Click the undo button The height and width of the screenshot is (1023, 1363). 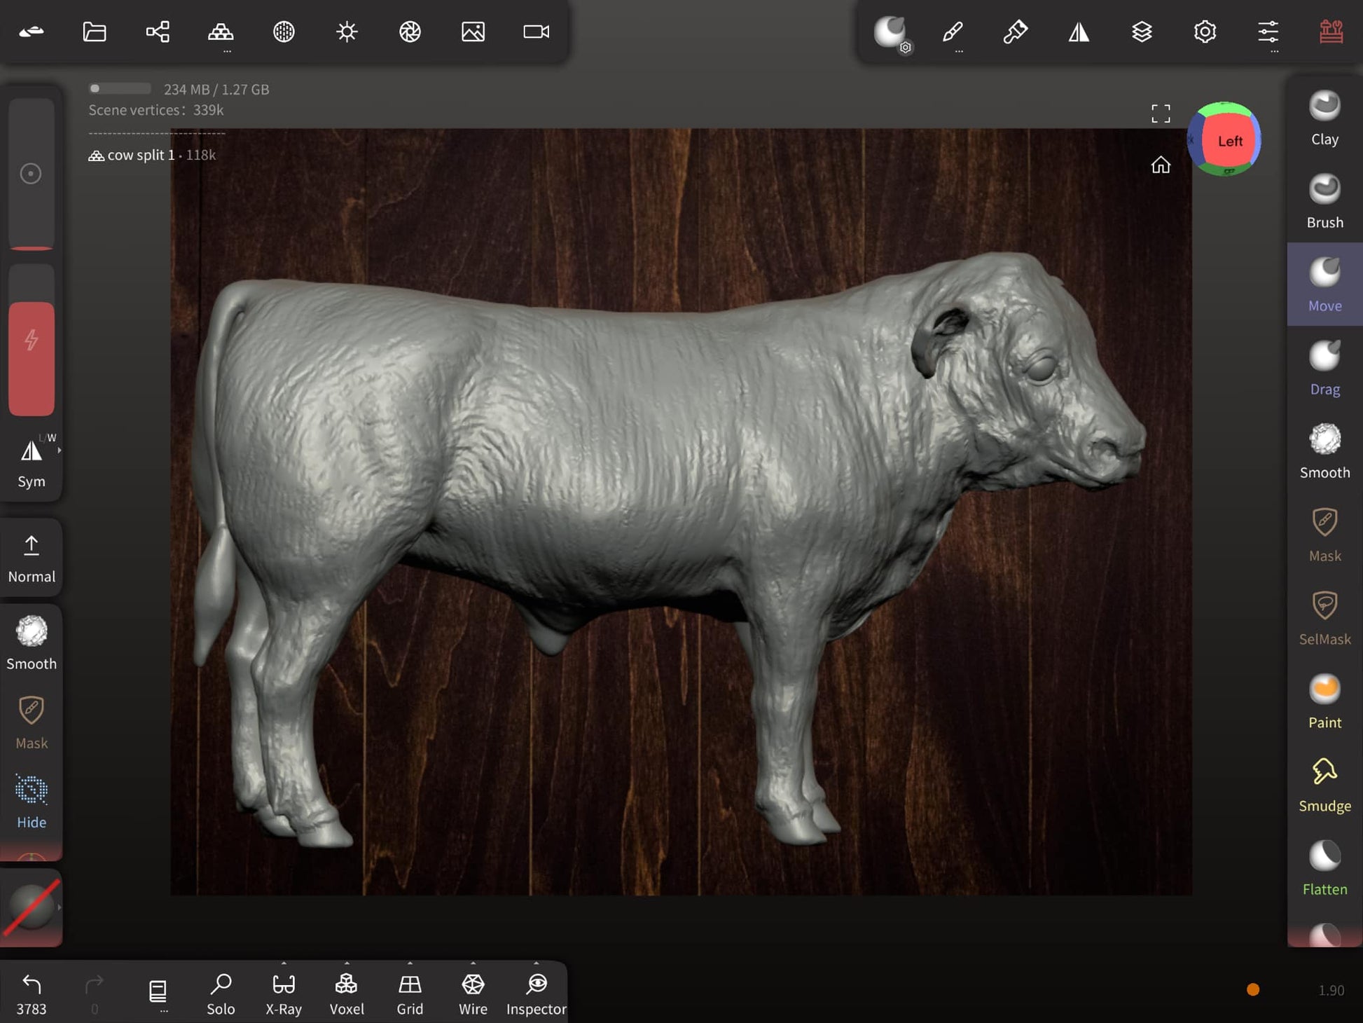(x=32, y=992)
